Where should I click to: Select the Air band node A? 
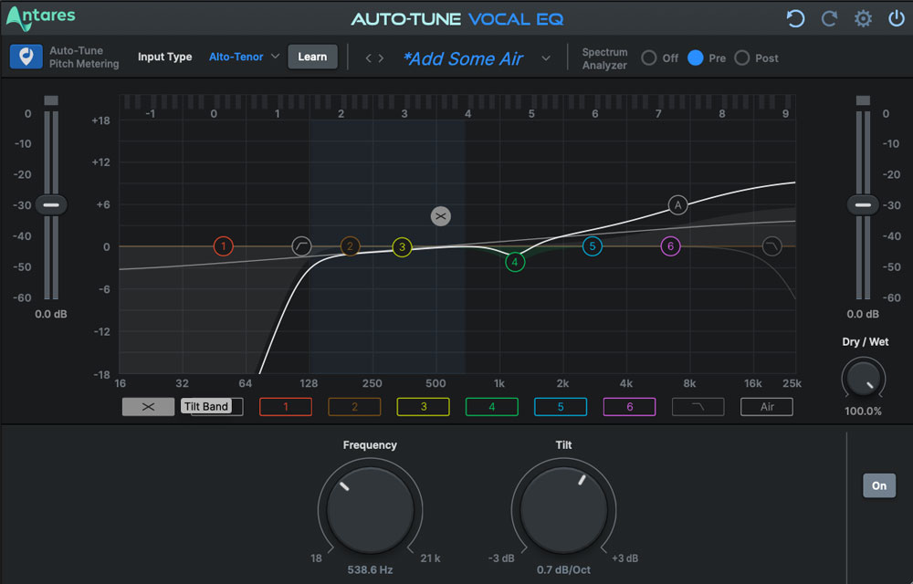(677, 204)
